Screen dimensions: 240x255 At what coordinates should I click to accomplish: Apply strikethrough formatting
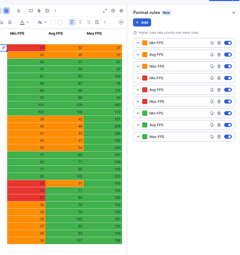(x=10, y=22)
